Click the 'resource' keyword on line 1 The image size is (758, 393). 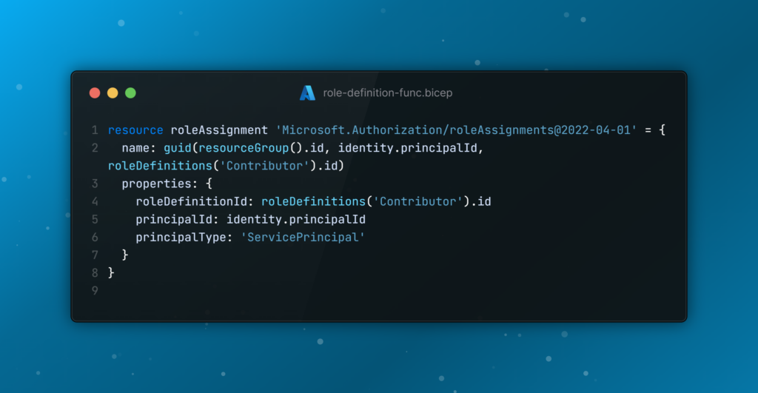(x=136, y=130)
